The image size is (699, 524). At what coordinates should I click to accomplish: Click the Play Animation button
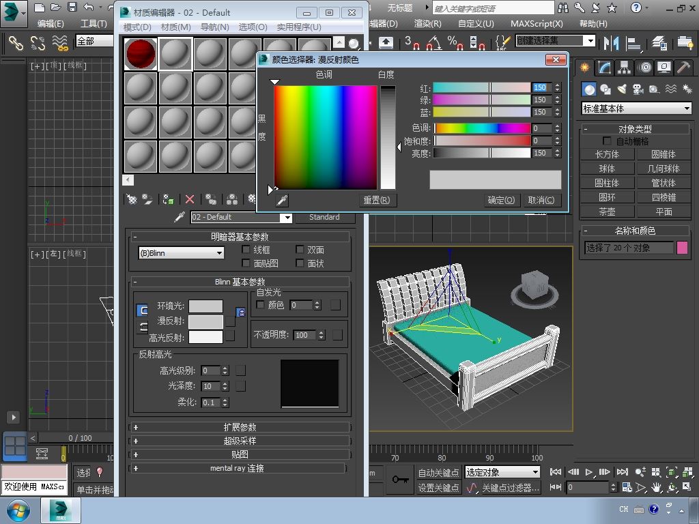[x=589, y=472]
